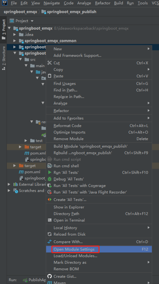
Task: Open Mark Directory as submenu
Action: (x=99, y=262)
